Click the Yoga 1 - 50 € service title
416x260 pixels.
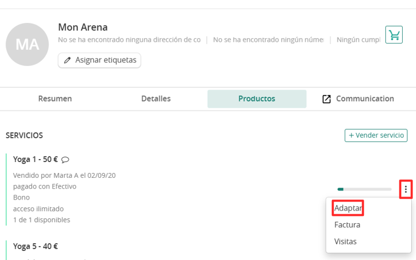[x=35, y=160]
